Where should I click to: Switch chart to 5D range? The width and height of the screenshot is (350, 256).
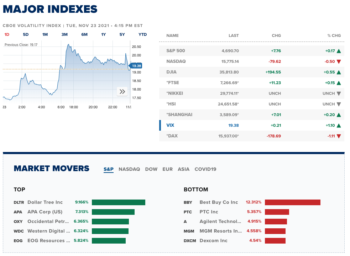point(26,34)
